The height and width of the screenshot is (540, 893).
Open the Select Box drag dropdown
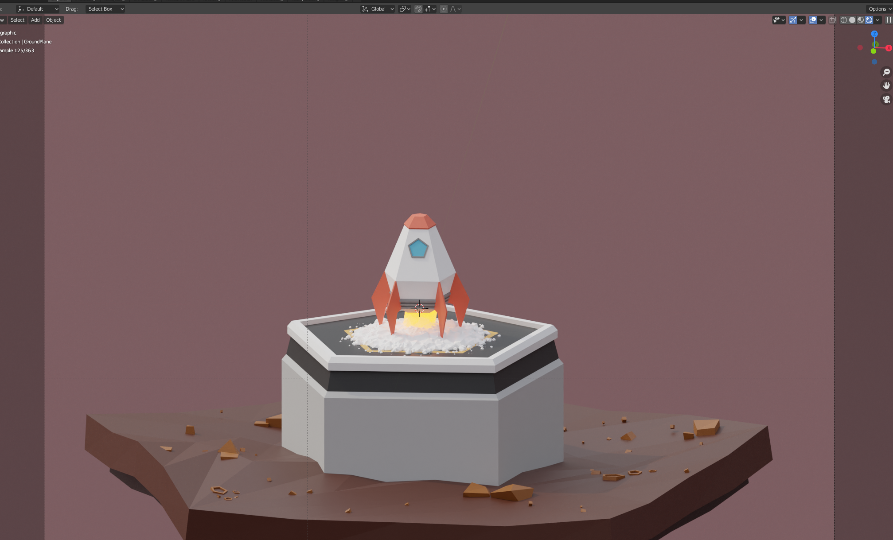pos(105,8)
